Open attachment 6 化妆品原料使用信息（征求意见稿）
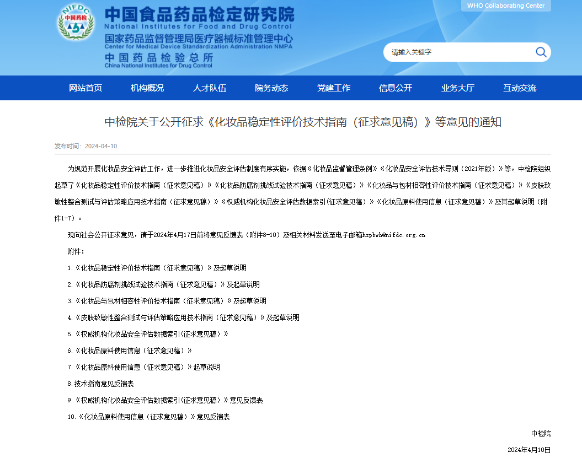Viewport: 582px width, 458px height. 130,351
